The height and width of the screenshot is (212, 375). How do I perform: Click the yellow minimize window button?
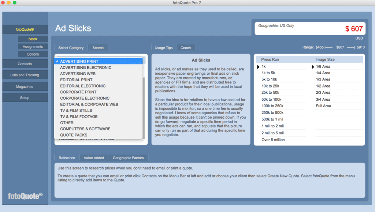point(9,3)
